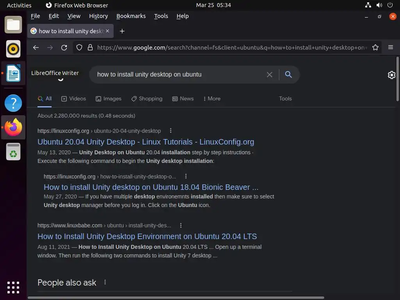Open options for the linuxbabe result

click(x=181, y=225)
